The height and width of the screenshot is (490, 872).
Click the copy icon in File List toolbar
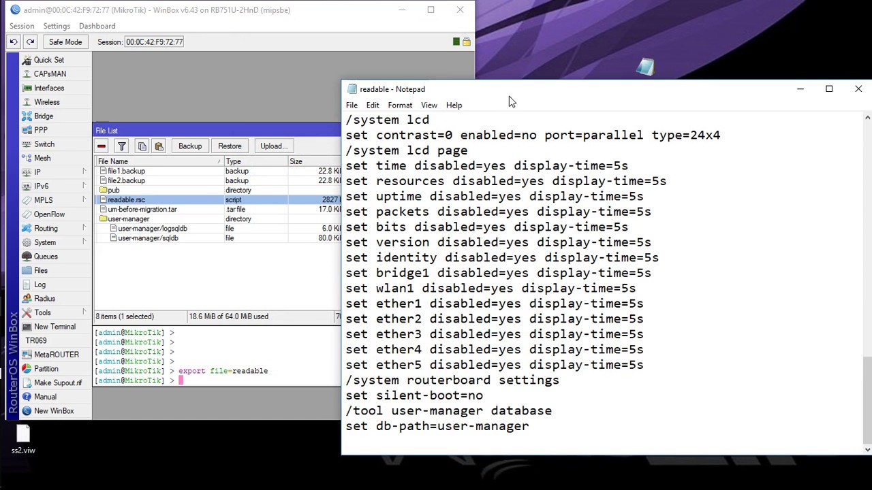click(142, 146)
